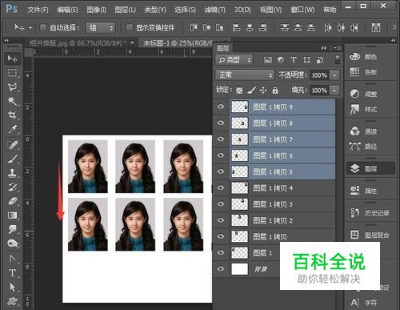Collapse right panel dock double arrows

click(394, 40)
